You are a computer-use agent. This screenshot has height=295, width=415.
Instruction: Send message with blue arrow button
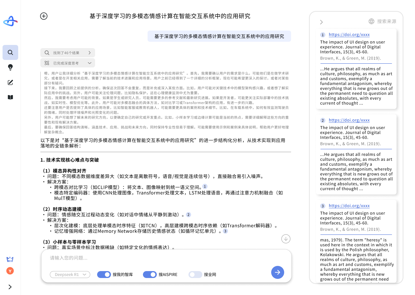(278, 272)
